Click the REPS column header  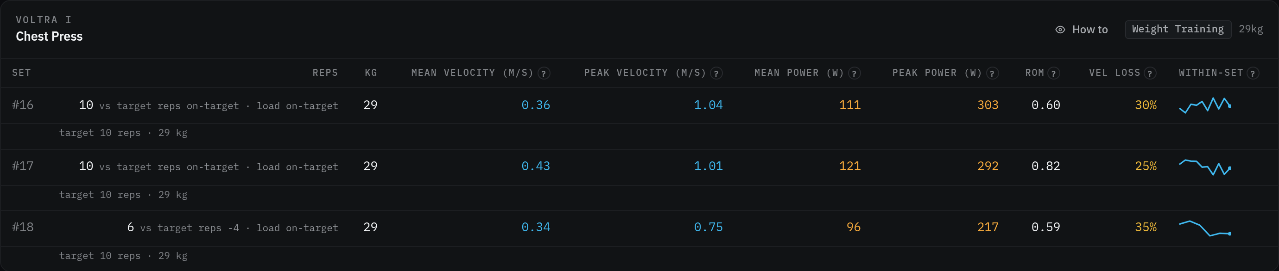[x=325, y=73]
